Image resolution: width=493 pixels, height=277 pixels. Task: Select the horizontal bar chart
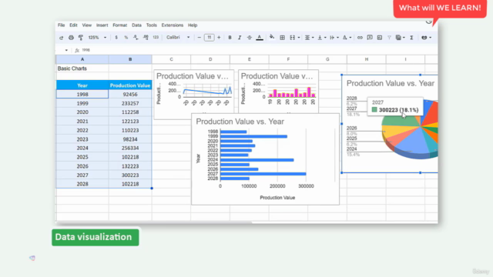pyautogui.click(x=265, y=159)
